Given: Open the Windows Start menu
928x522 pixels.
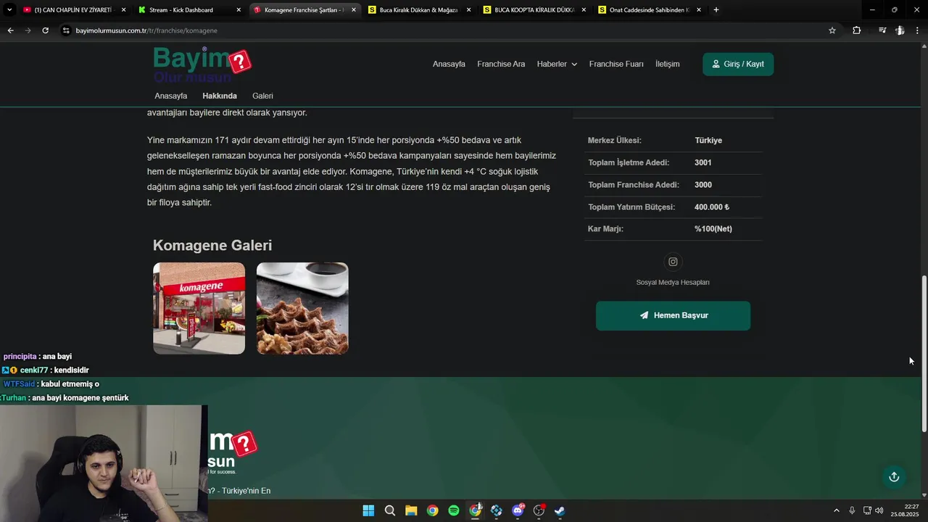Looking at the screenshot, I should coord(368,510).
